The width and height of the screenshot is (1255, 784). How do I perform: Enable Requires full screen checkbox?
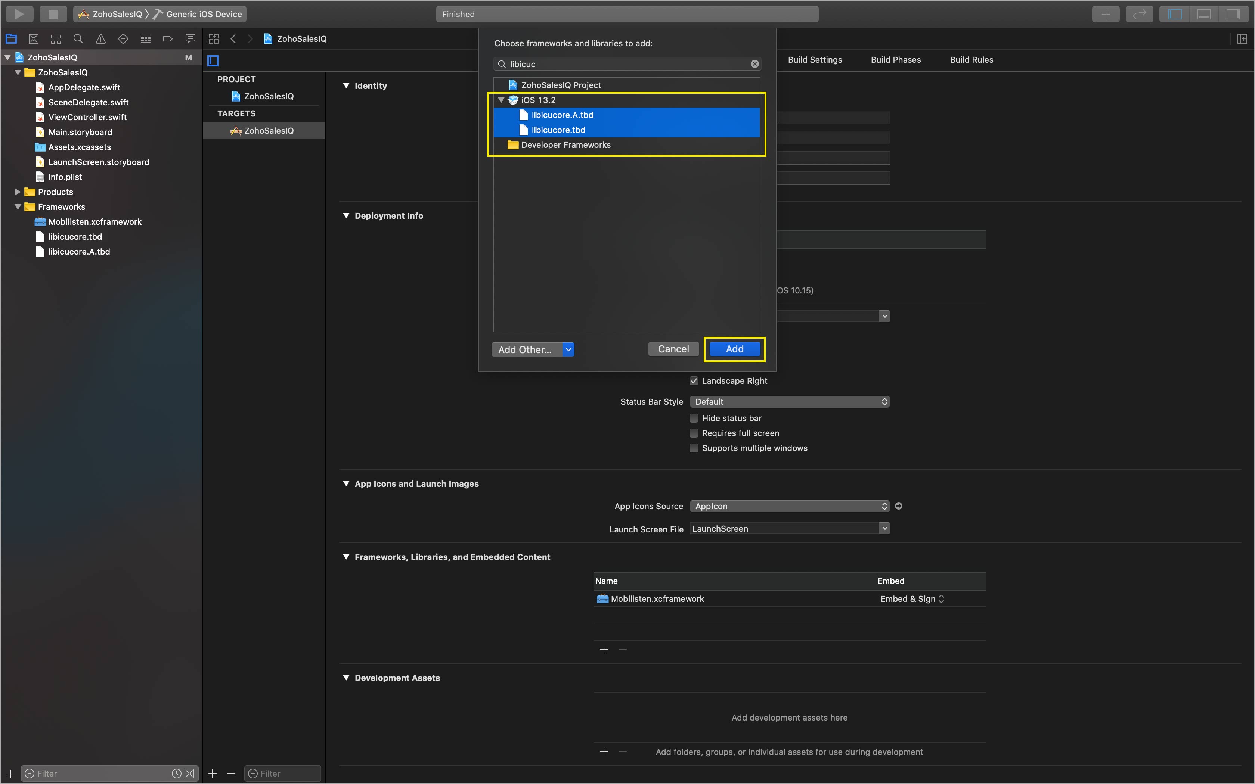(694, 433)
